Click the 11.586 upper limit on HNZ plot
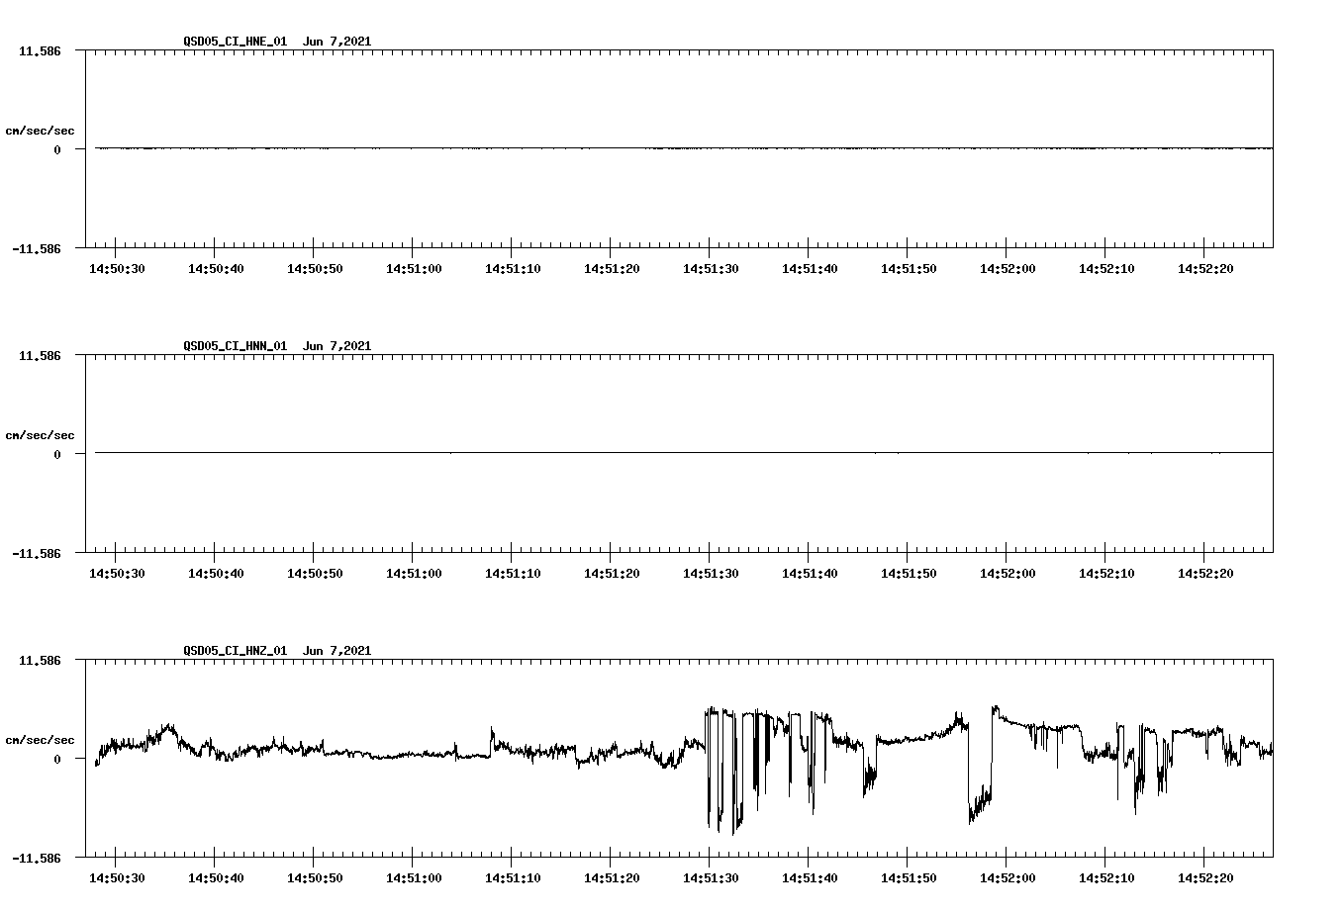The image size is (1344, 914). (x=40, y=660)
